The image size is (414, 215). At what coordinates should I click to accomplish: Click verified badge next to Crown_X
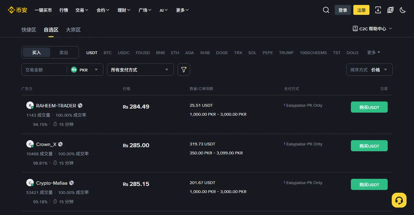click(x=60, y=144)
